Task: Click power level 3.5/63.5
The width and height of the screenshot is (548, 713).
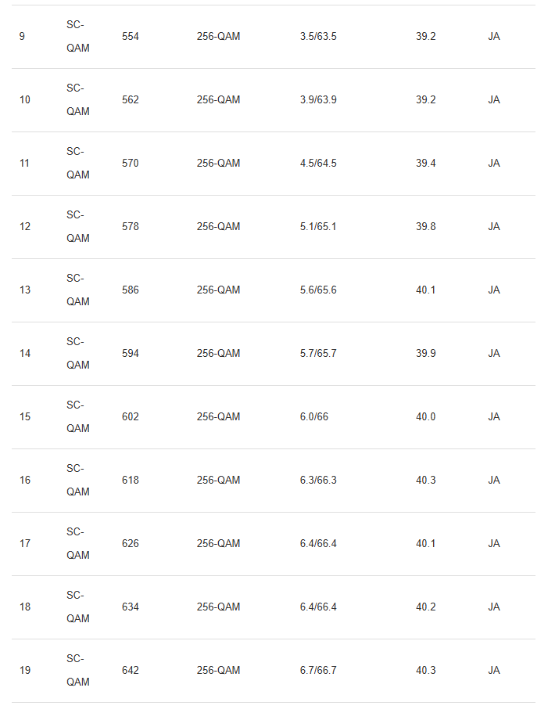Action: (318, 37)
